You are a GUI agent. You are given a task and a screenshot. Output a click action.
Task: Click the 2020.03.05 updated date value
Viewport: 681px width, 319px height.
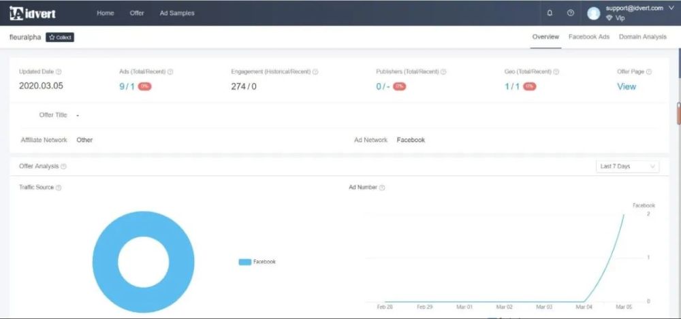coord(41,86)
